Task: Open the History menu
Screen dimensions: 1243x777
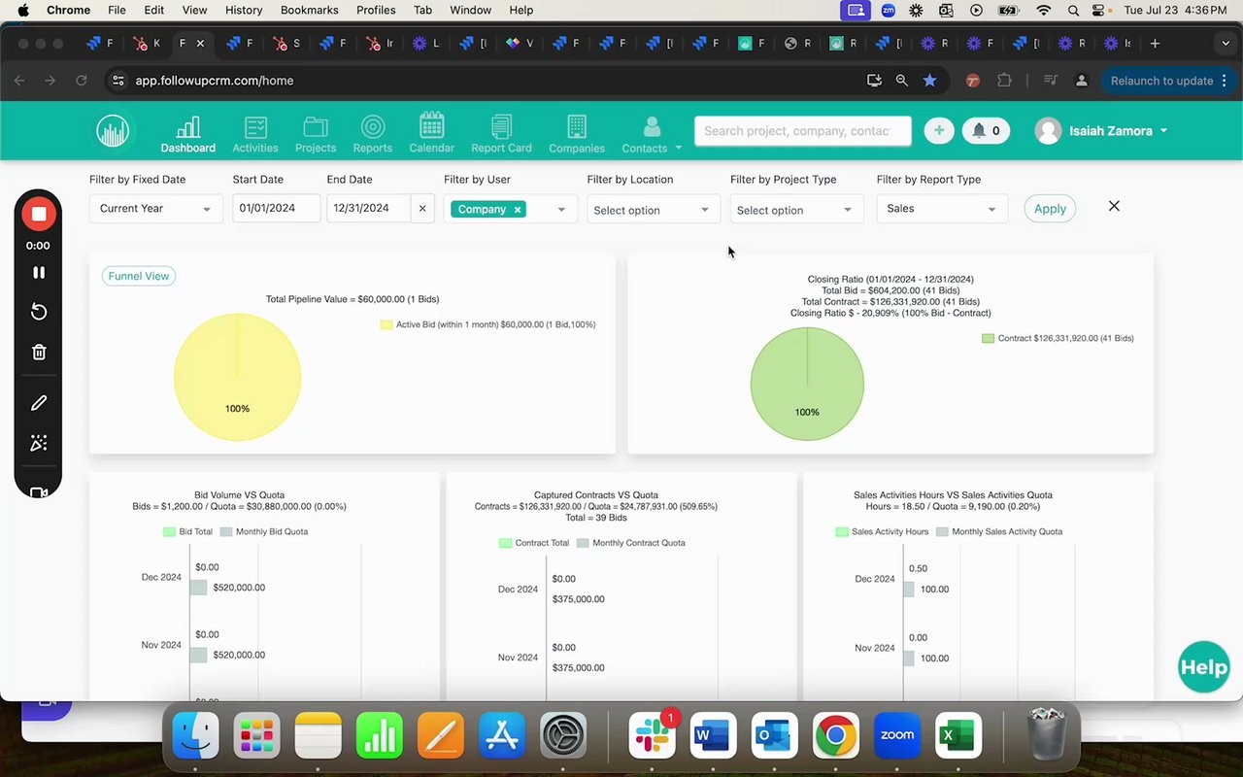Action: pyautogui.click(x=244, y=10)
